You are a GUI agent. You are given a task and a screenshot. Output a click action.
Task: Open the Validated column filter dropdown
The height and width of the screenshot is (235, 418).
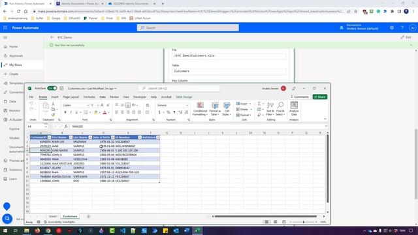click(x=158, y=138)
